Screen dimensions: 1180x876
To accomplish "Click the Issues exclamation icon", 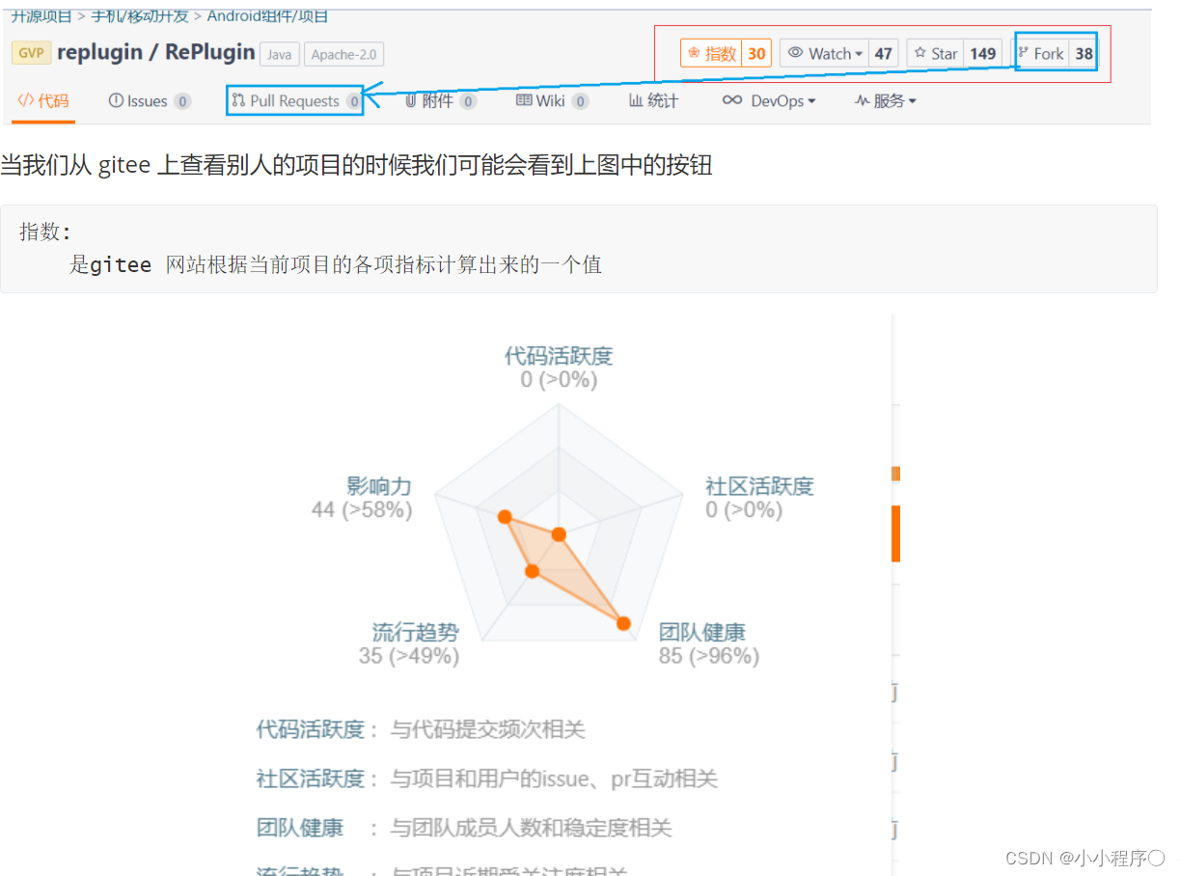I will click(116, 101).
